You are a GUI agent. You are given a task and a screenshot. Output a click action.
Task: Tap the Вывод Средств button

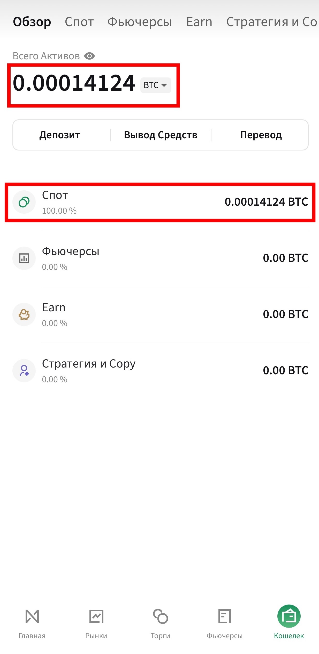point(161,135)
